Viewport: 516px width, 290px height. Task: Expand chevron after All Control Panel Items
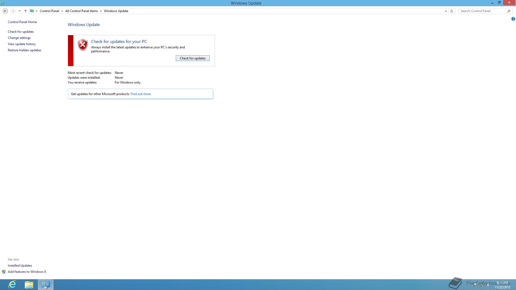(101, 11)
